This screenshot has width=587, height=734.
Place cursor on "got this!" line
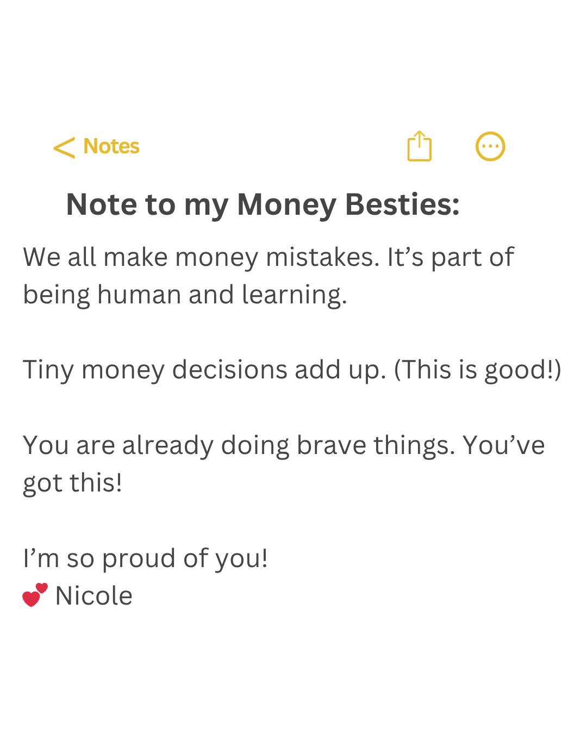click(x=72, y=483)
